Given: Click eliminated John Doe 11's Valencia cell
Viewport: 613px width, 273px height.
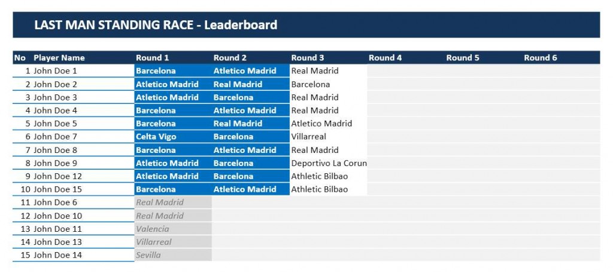Looking at the screenshot, I should coord(173,229).
